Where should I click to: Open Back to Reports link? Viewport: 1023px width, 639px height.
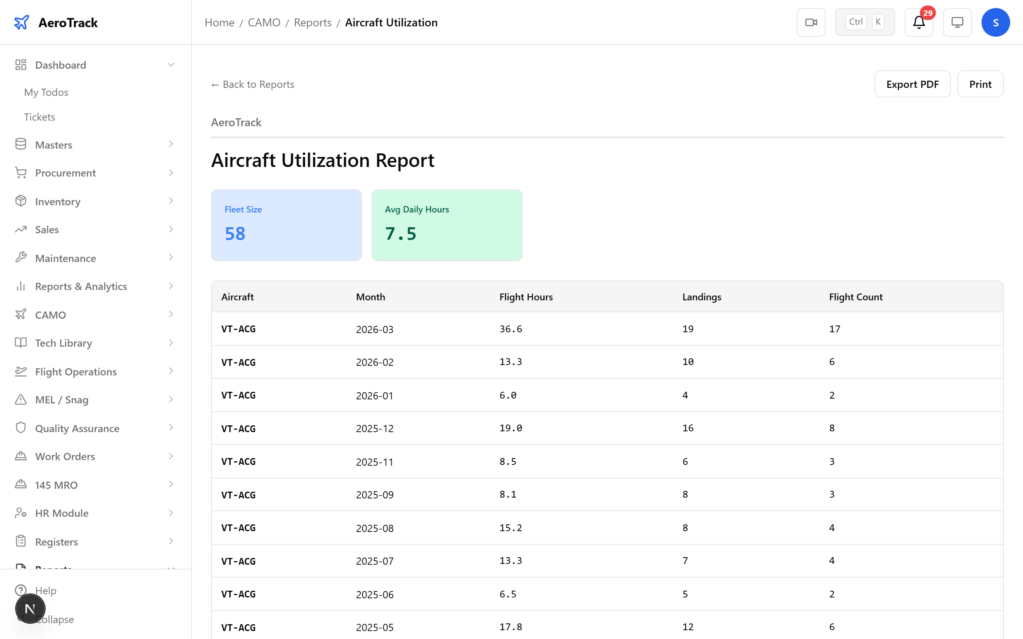click(x=253, y=84)
